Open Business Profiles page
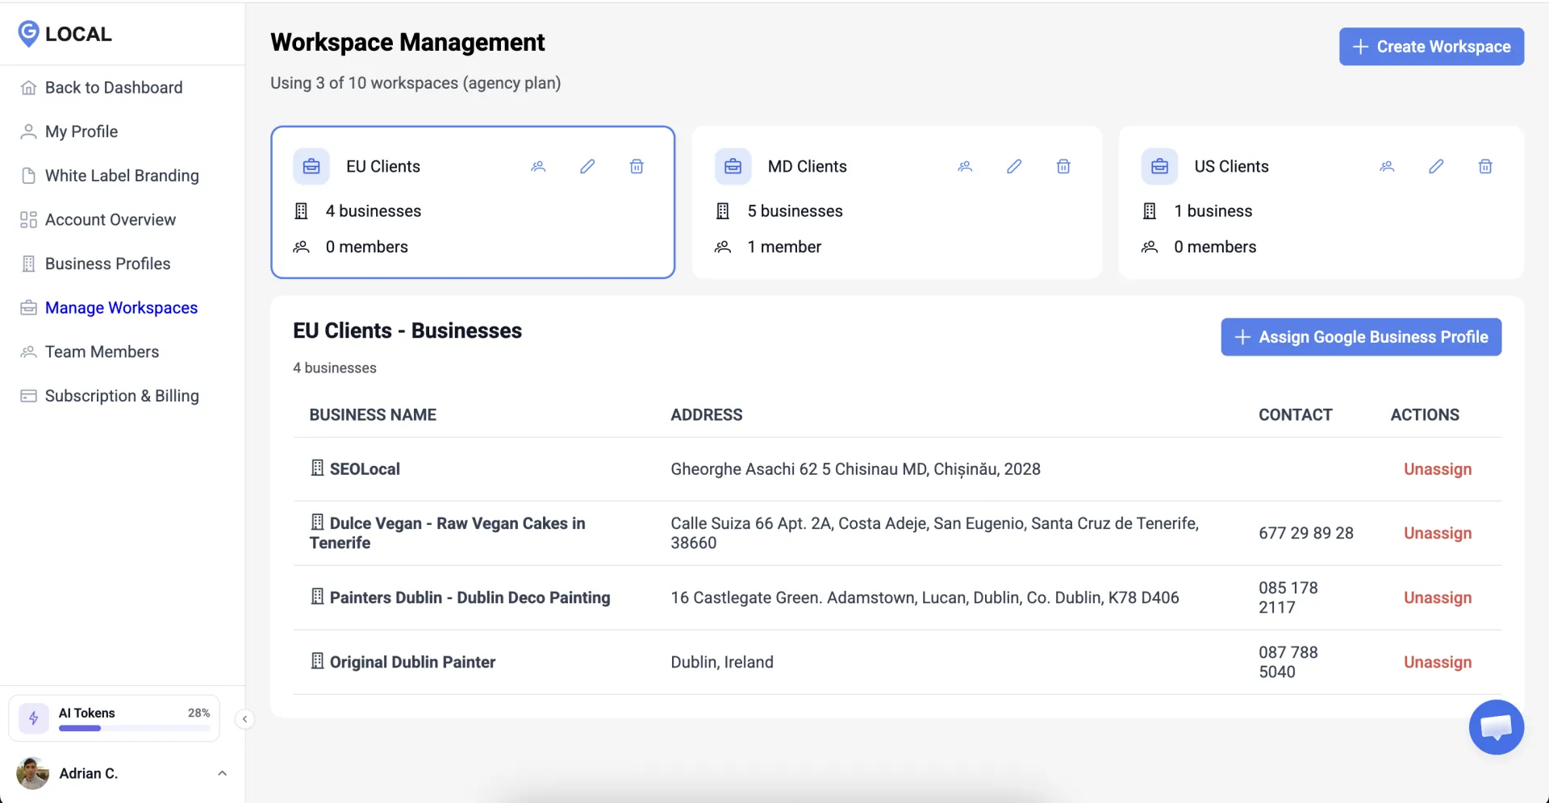 point(108,264)
